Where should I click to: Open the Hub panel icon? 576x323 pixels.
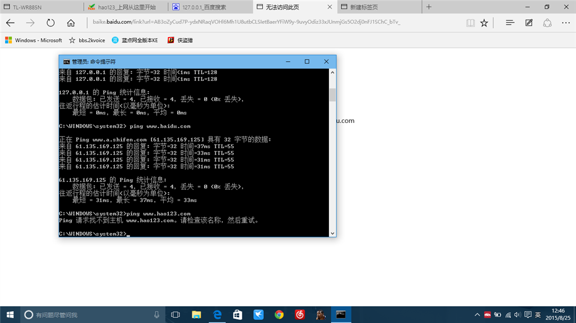coord(510,23)
